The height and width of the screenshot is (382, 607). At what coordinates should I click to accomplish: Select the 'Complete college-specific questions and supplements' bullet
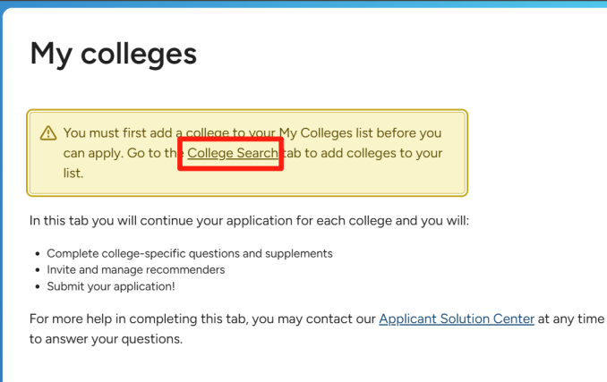(x=190, y=254)
